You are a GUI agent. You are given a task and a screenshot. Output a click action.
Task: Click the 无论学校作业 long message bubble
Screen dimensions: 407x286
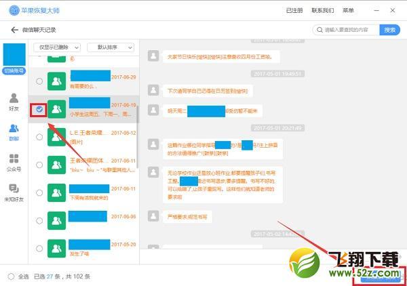point(222,184)
